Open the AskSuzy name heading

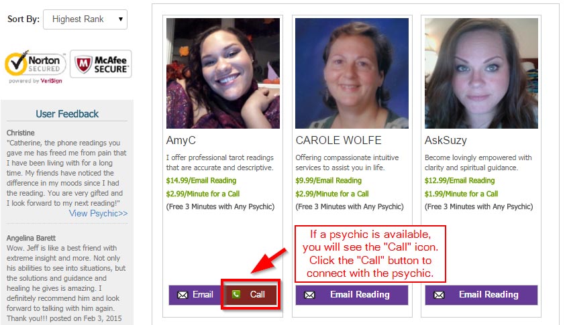pyautogui.click(x=446, y=141)
